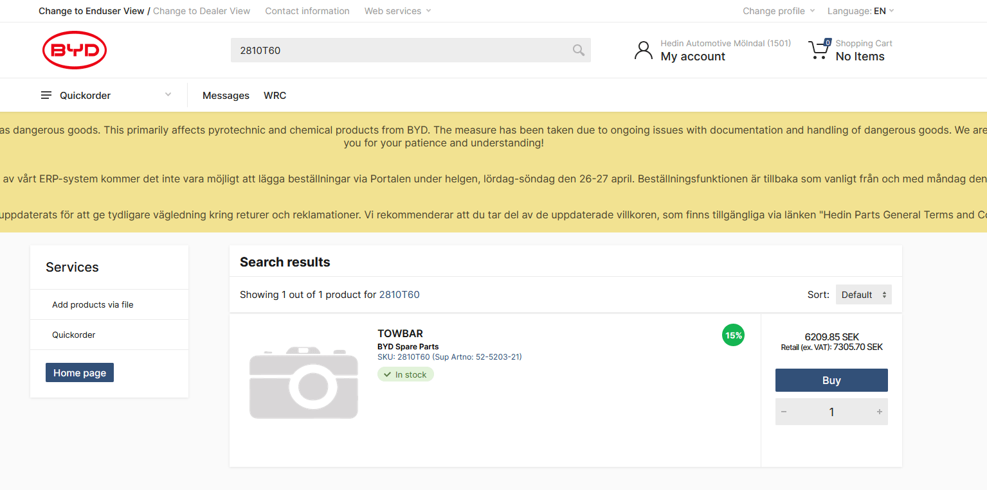Screen dimensions: 987x490
Task: Click the Buy button
Action: pos(831,380)
